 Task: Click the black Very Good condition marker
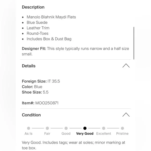tap(85, 128)
